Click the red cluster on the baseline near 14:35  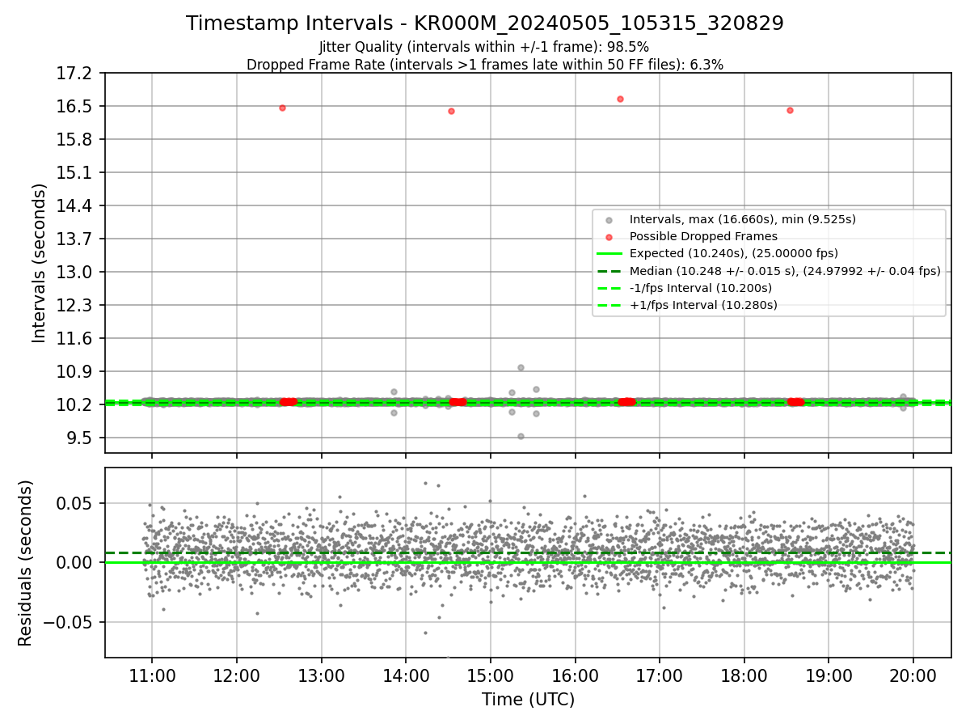coord(458,401)
